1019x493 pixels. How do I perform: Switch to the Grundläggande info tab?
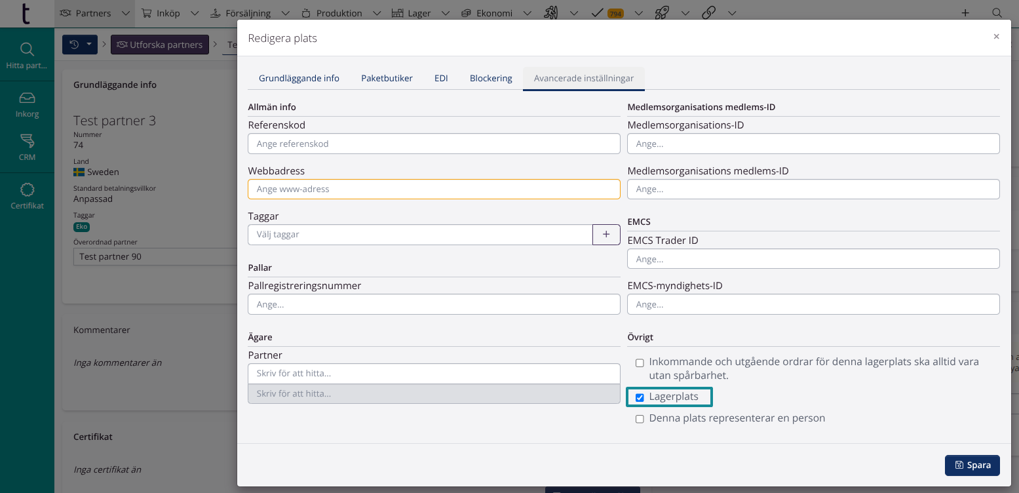pyautogui.click(x=299, y=78)
